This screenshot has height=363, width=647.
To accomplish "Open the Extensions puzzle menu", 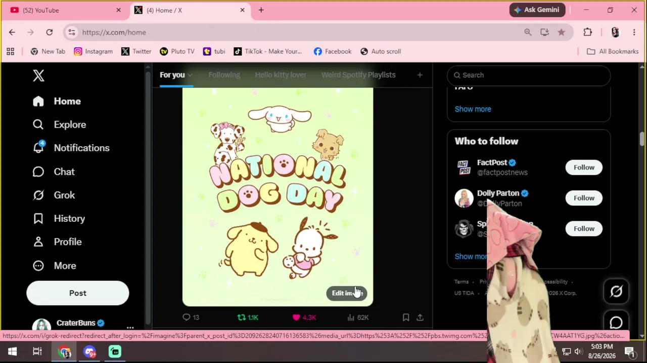I will point(587,32).
